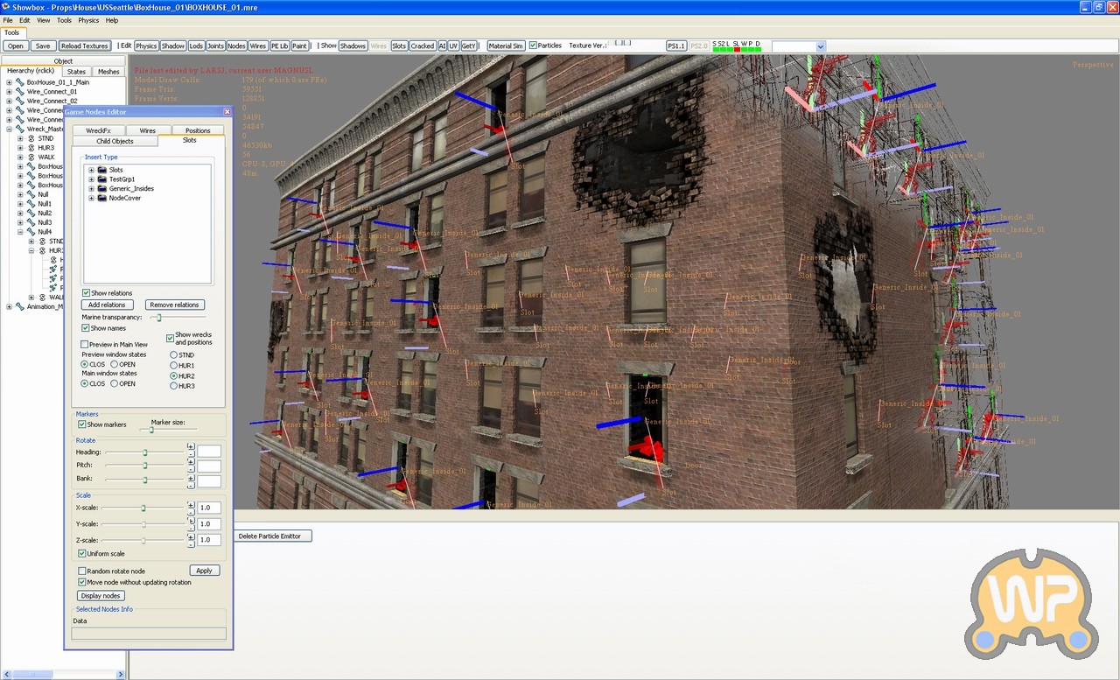Click the BoxHouse_01_1_Main node icon

pos(19,82)
